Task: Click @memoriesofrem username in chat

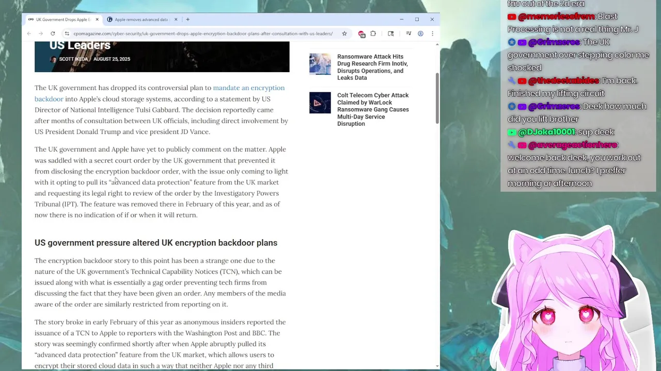Action: point(556,16)
